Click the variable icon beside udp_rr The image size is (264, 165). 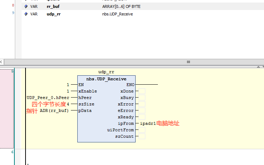(x=26, y=14)
